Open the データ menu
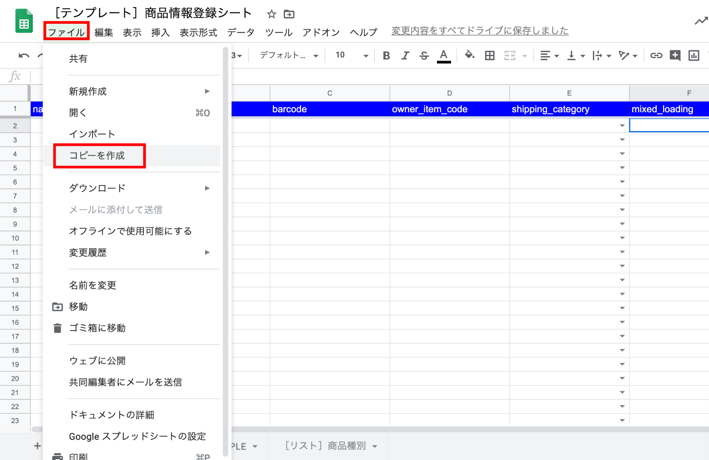 tap(241, 32)
